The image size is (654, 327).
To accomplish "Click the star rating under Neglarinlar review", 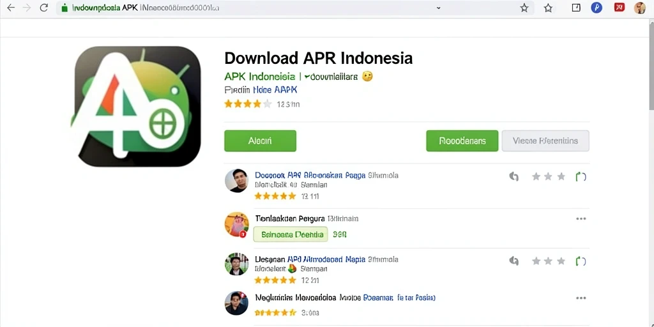I will 275,312.
